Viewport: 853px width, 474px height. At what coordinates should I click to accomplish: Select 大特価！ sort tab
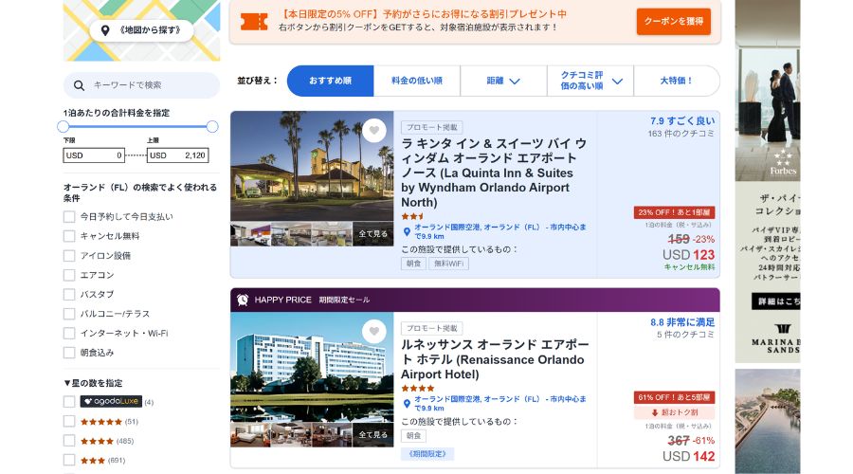676,81
